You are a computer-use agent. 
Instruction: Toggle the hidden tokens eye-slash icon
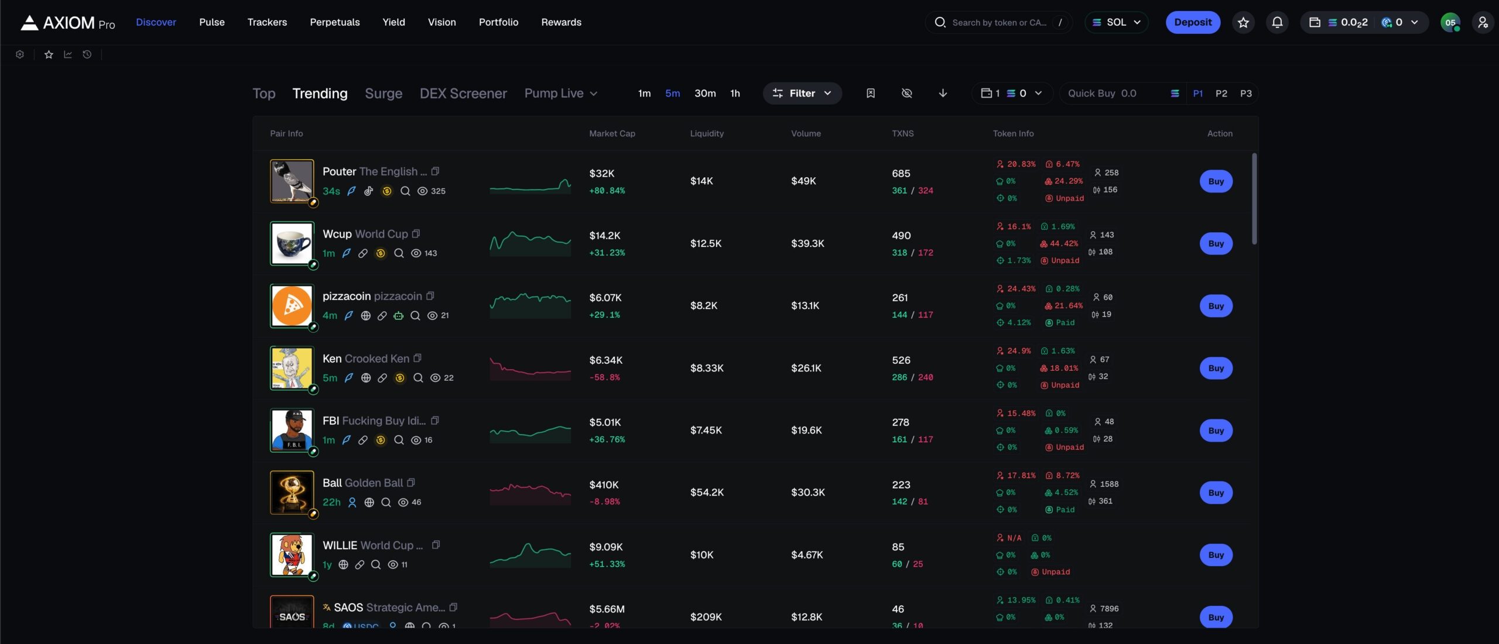tap(906, 93)
